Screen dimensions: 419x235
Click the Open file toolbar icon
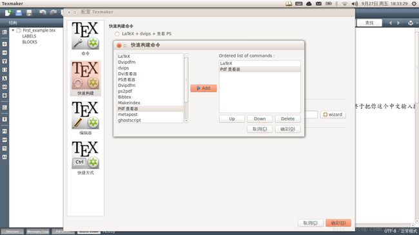coord(19,12)
